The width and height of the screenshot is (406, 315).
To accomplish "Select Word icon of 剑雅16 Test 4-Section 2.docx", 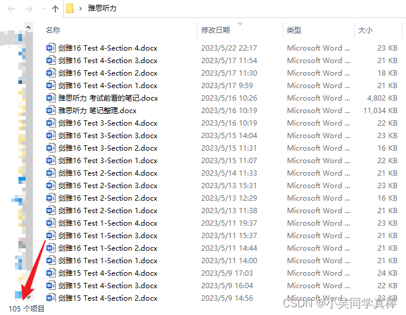I will coord(51,73).
